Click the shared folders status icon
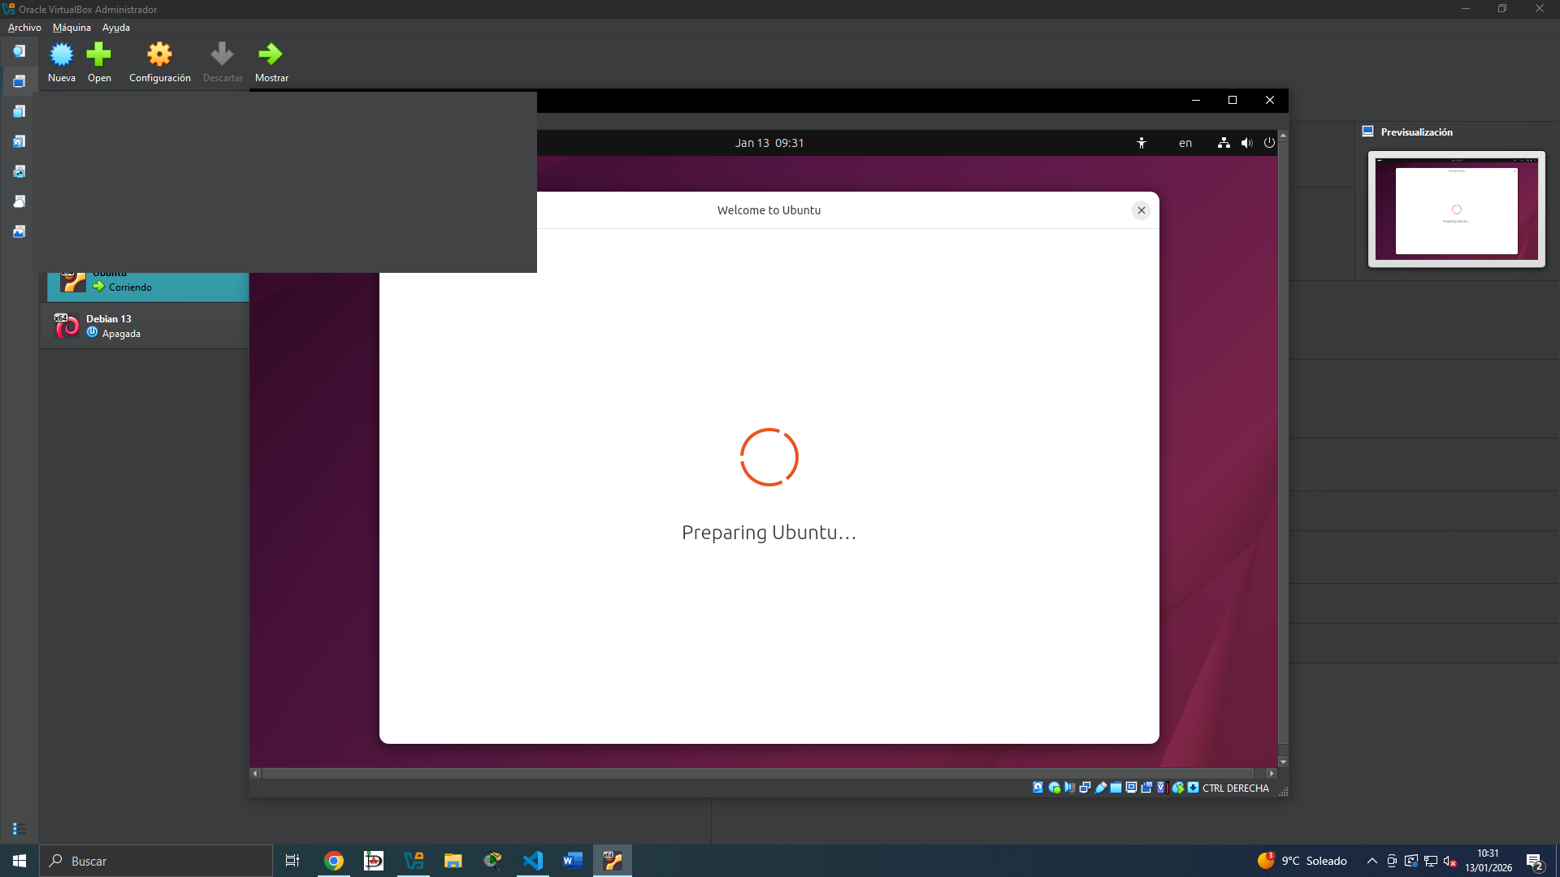1560x877 pixels. pyautogui.click(x=1116, y=788)
